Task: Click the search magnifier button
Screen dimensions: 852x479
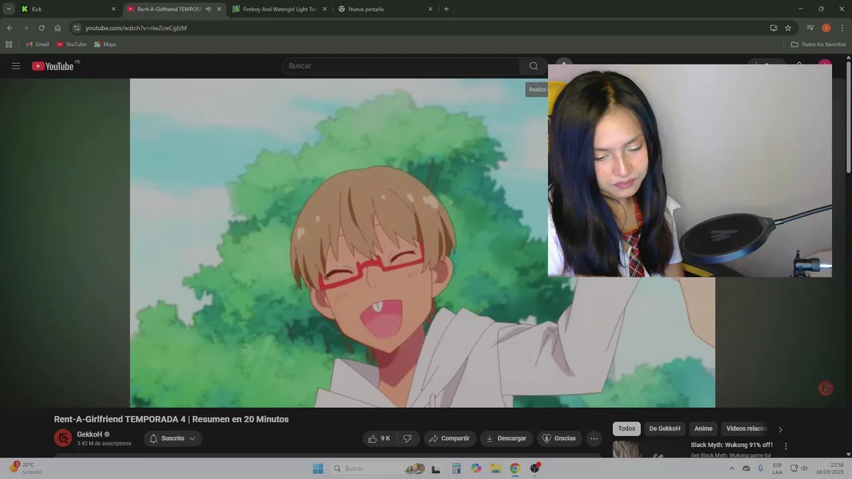Action: pyautogui.click(x=533, y=66)
